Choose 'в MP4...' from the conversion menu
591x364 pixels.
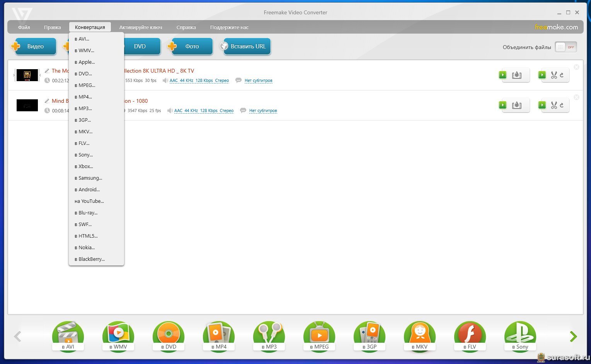tap(96, 97)
